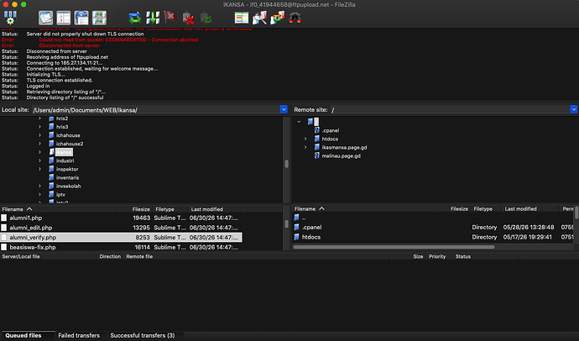Click the local directory tree scrollbar thumb
This screenshot has height=341, width=579.
tap(286, 164)
